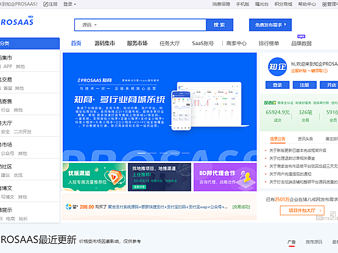Click the 积分商城 top link
The width and height of the screenshot is (338, 253).
click(283, 4)
